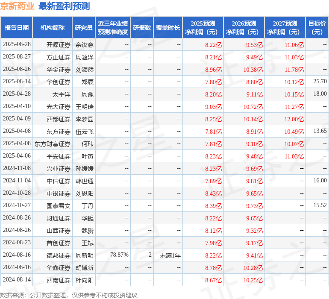Click the 2025预测净利润 column header
This screenshot has width=329, height=299.
(203, 28)
